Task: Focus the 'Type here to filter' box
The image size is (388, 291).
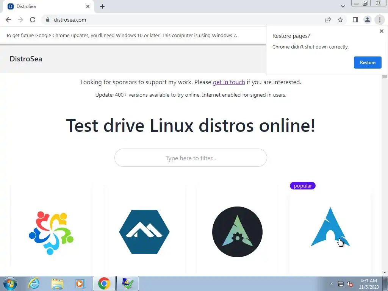Action: 191,158
